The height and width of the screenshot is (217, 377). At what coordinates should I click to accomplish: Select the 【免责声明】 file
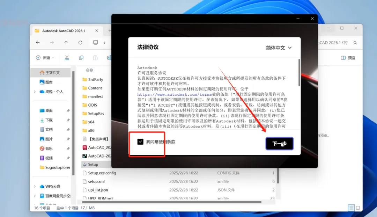[96, 139]
